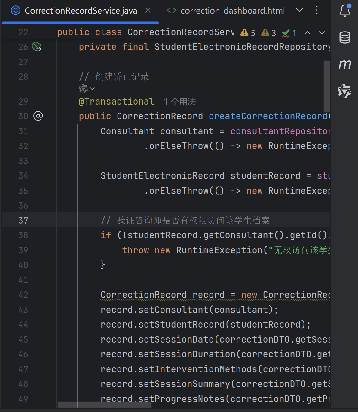Click the horizontal scrollbar at editor bottom
The width and height of the screenshot is (358, 412).
pos(104,405)
